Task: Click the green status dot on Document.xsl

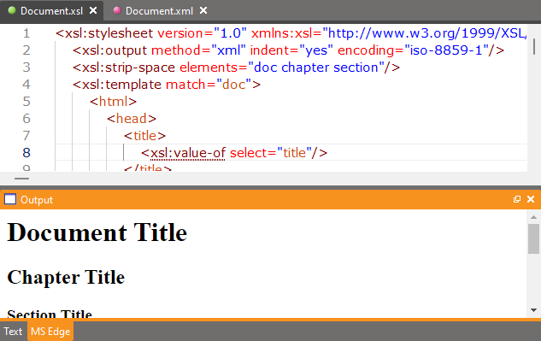Action: click(12, 11)
